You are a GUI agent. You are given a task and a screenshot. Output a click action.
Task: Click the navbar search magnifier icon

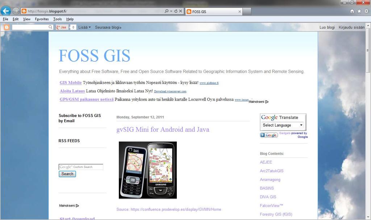pos(50,27)
